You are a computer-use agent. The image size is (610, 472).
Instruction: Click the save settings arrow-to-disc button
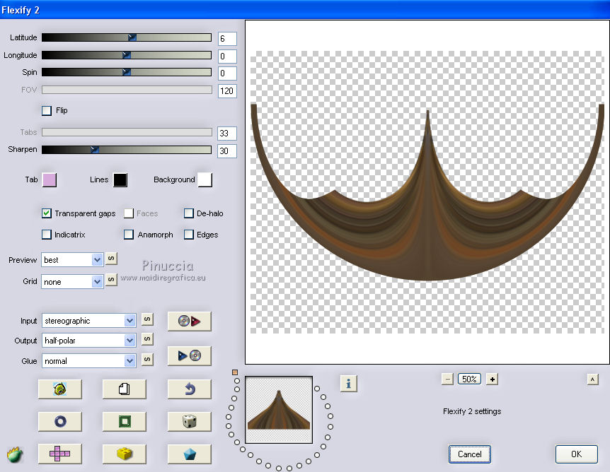[189, 355]
